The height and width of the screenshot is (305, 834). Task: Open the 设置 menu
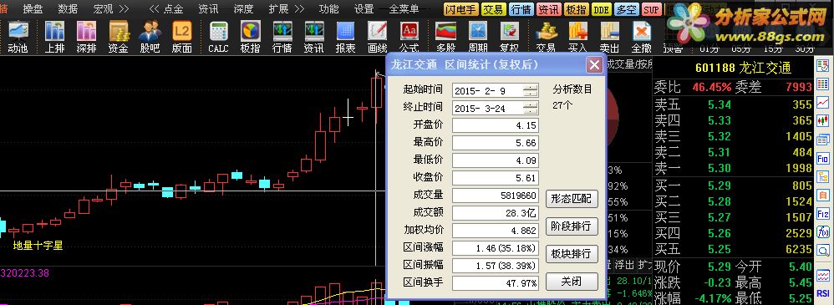click(x=364, y=9)
